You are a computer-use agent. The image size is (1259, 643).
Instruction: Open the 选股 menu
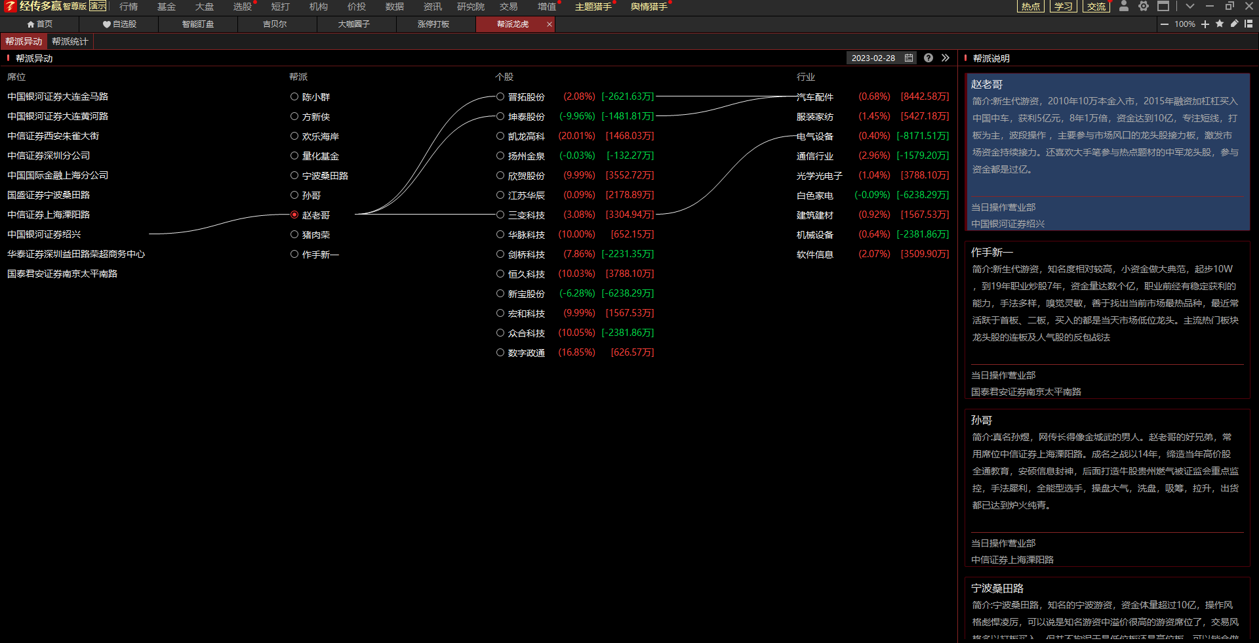(x=243, y=7)
